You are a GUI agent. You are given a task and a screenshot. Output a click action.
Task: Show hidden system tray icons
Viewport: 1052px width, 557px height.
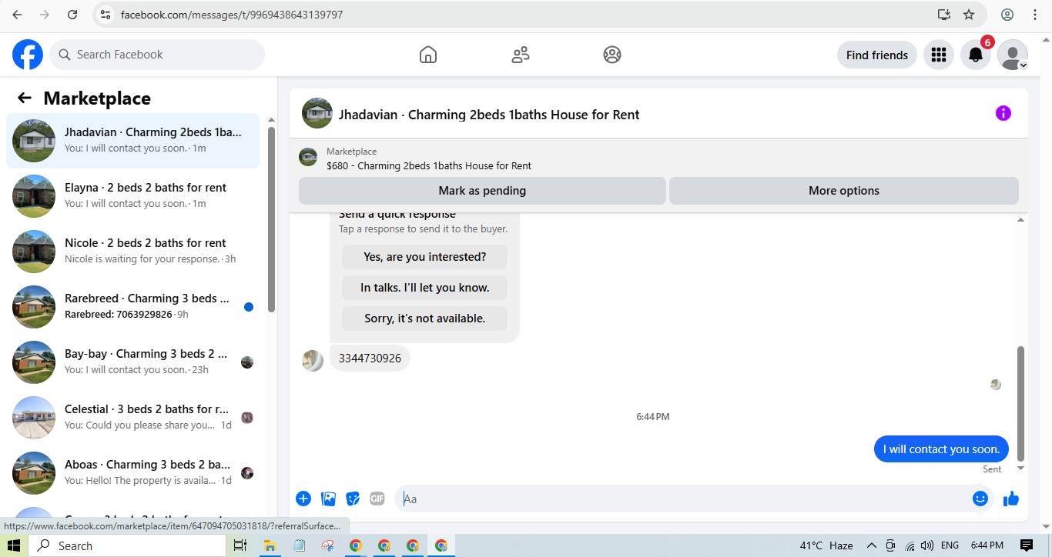pos(873,545)
